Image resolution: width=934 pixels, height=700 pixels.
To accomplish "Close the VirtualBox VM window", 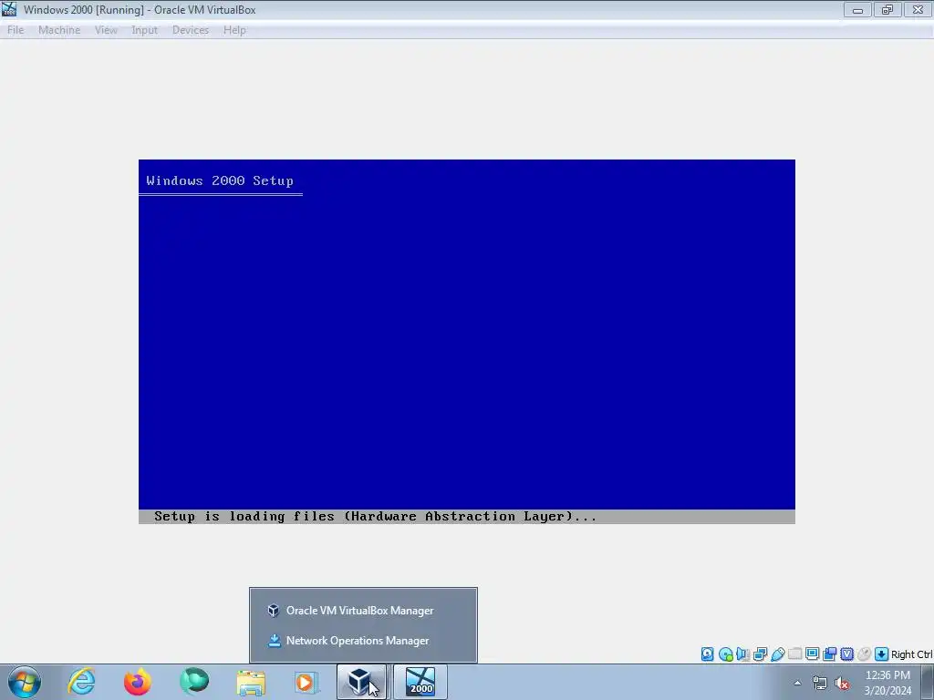I will pos(918,9).
